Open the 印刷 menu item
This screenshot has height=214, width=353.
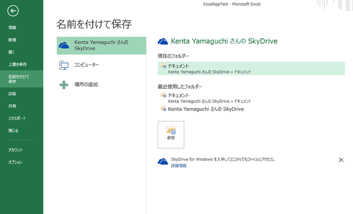[12, 93]
